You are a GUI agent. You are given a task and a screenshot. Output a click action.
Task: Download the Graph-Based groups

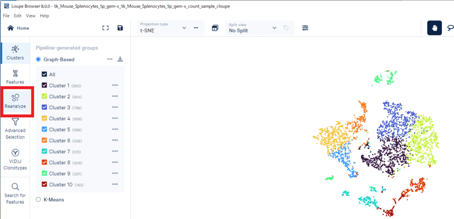[120, 59]
